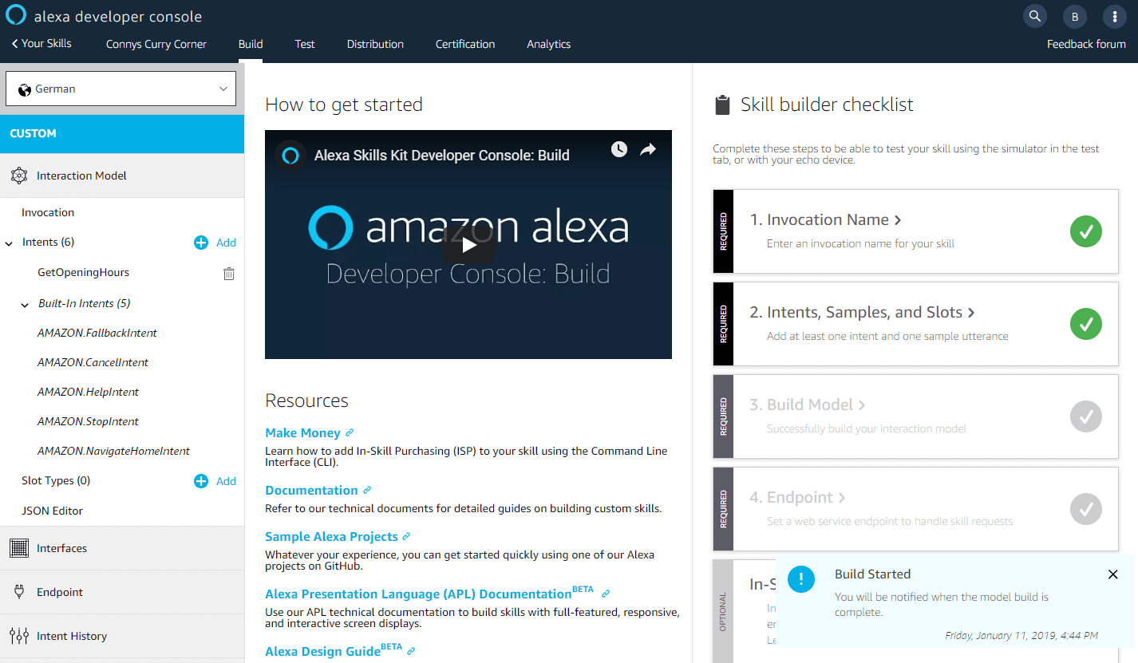Click the Endpoint plug icon
1138x663 pixels.
point(19,592)
